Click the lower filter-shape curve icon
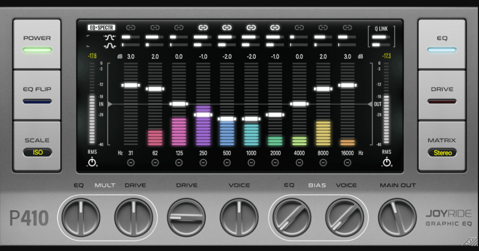 click(x=110, y=46)
